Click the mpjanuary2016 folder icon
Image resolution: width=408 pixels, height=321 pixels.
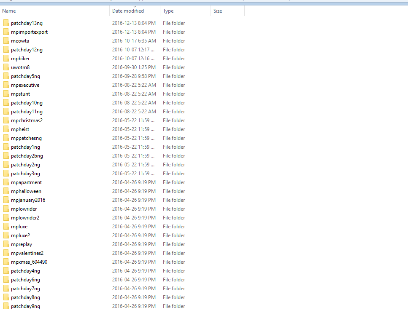coord(6,200)
